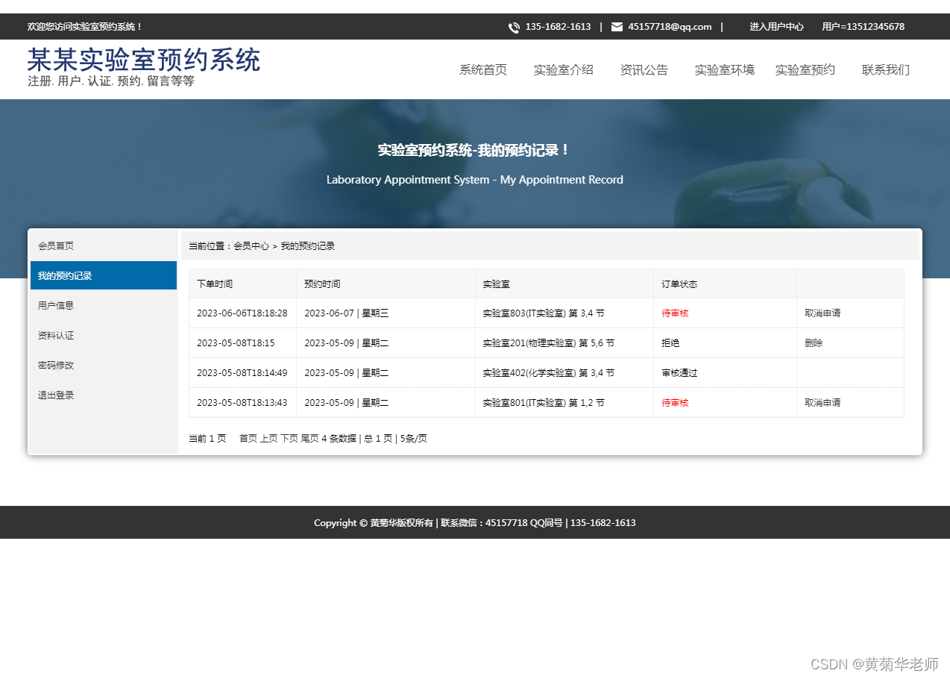Click the envelope email icon
The width and height of the screenshot is (950, 679).
616,27
